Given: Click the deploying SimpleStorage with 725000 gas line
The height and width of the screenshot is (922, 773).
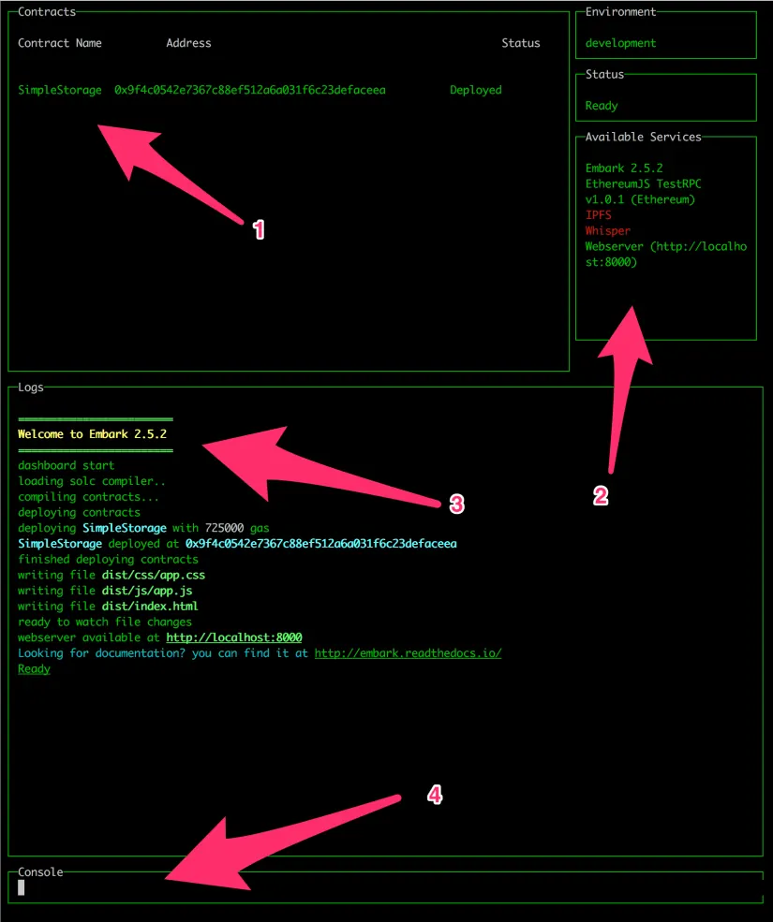Looking at the screenshot, I should pos(143,528).
